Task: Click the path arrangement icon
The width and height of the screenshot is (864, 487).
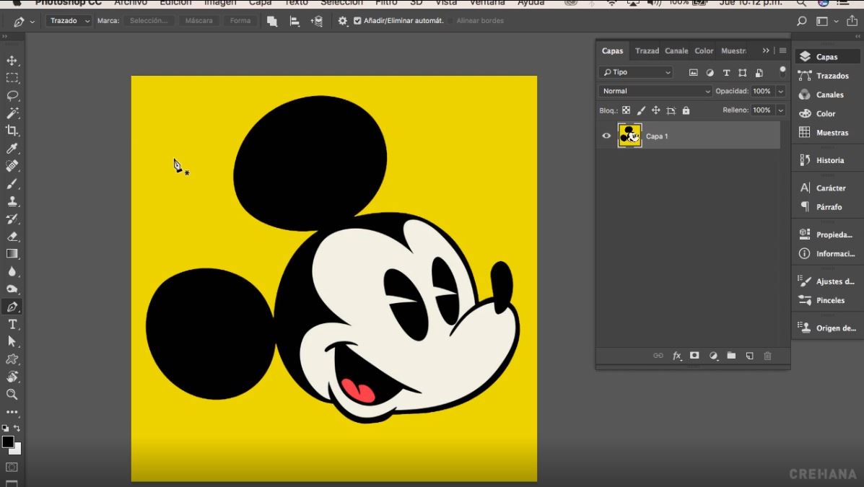Action: (317, 21)
